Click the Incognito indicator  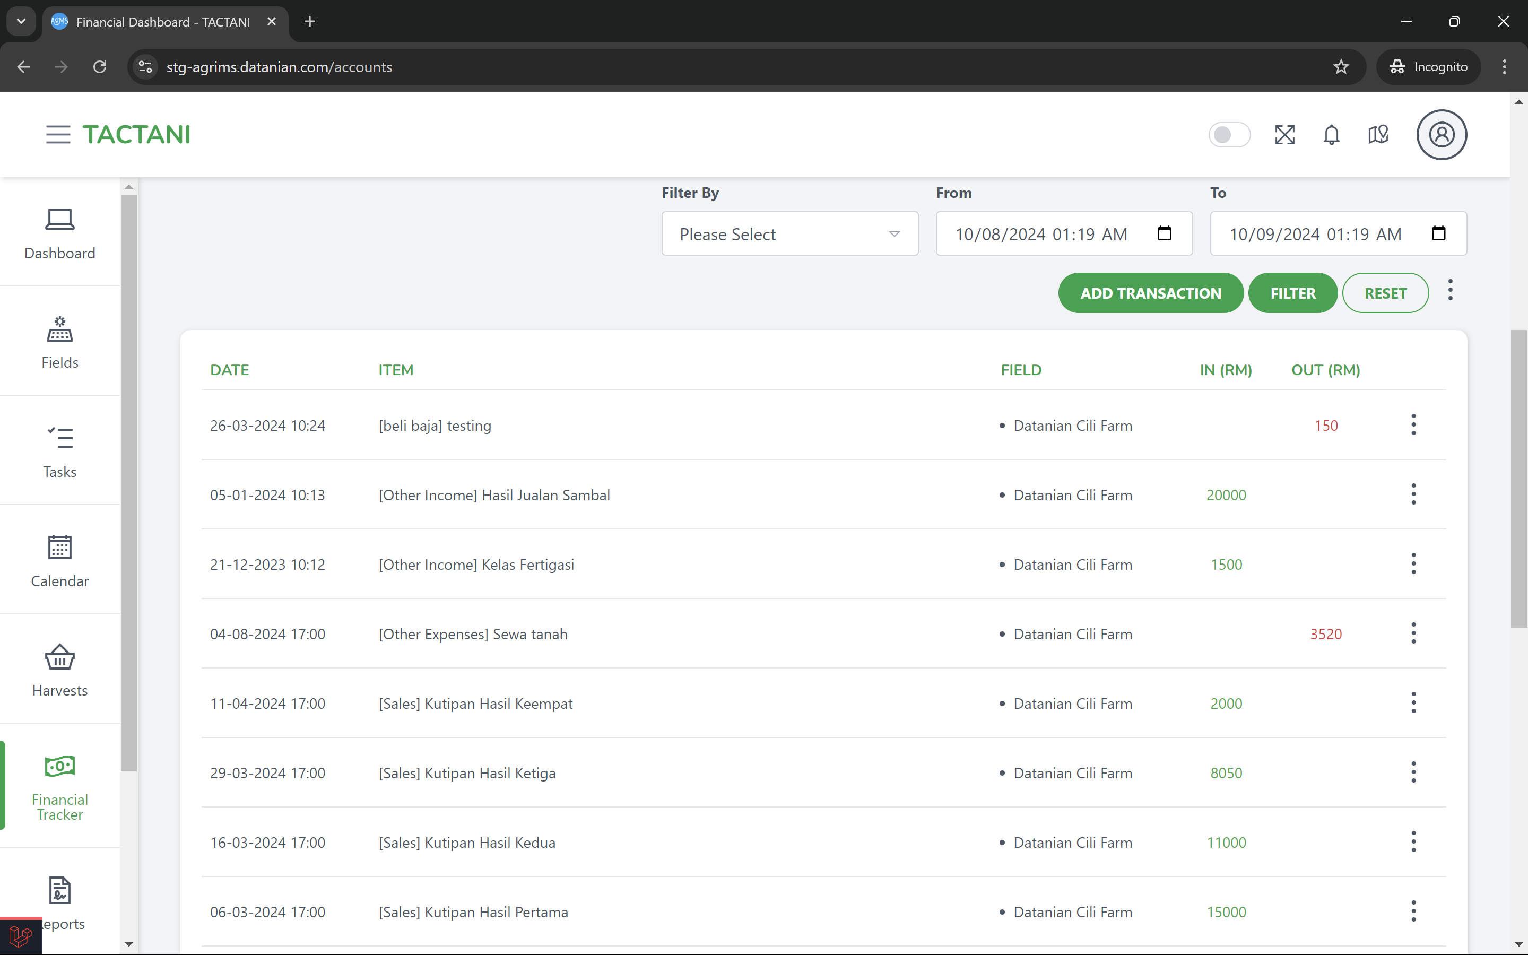pos(1428,67)
